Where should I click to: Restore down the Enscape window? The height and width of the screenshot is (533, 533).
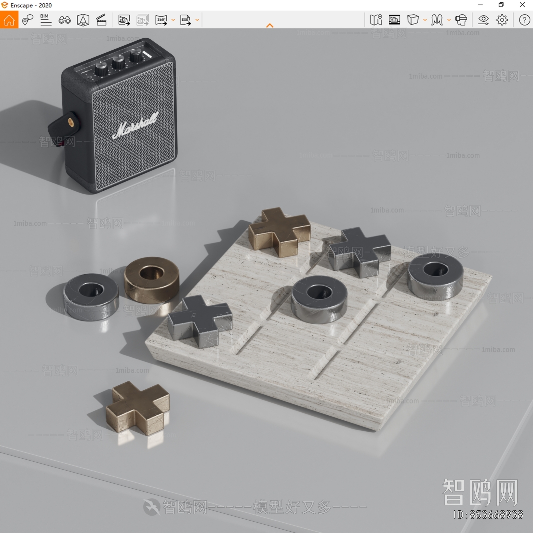pyautogui.click(x=501, y=5)
